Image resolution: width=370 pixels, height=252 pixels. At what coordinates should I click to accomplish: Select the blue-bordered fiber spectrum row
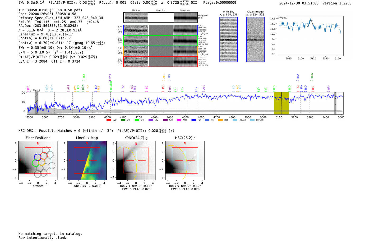pos(160,30)
